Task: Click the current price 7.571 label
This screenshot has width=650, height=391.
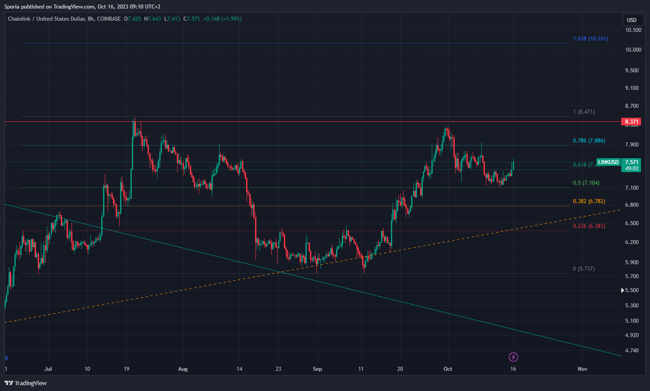Action: (632, 162)
